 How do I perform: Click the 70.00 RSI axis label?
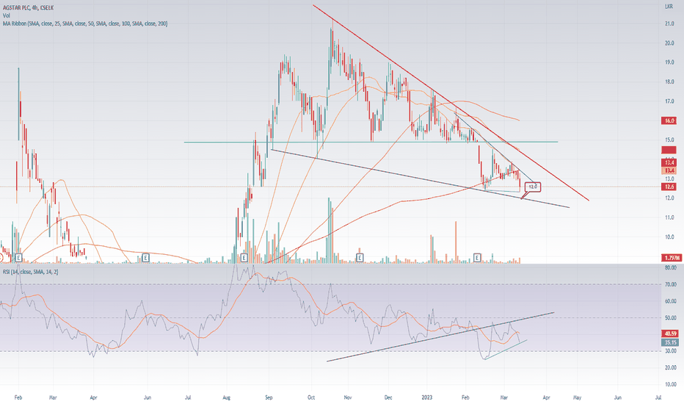pos(671,284)
